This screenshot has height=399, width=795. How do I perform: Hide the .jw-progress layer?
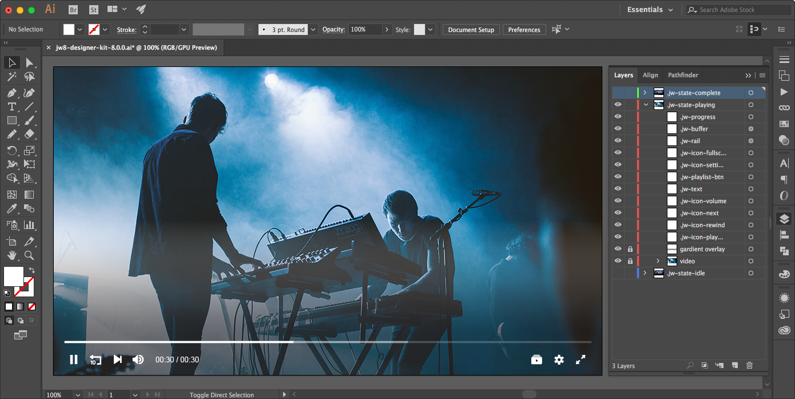[618, 117]
